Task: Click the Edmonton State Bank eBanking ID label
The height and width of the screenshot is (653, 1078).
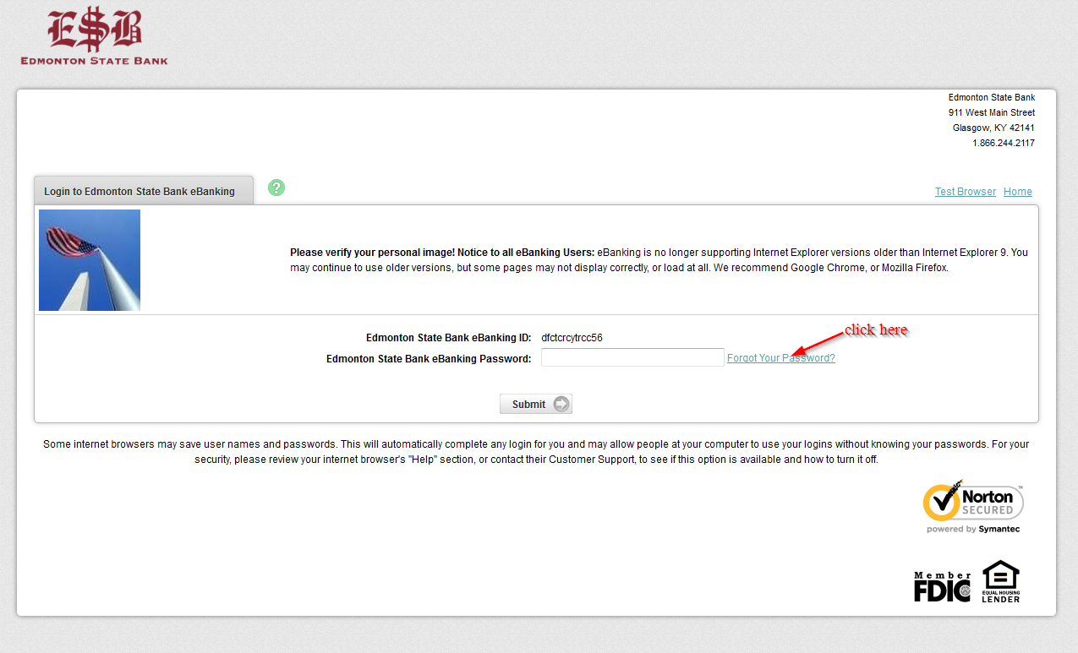Action: point(449,338)
